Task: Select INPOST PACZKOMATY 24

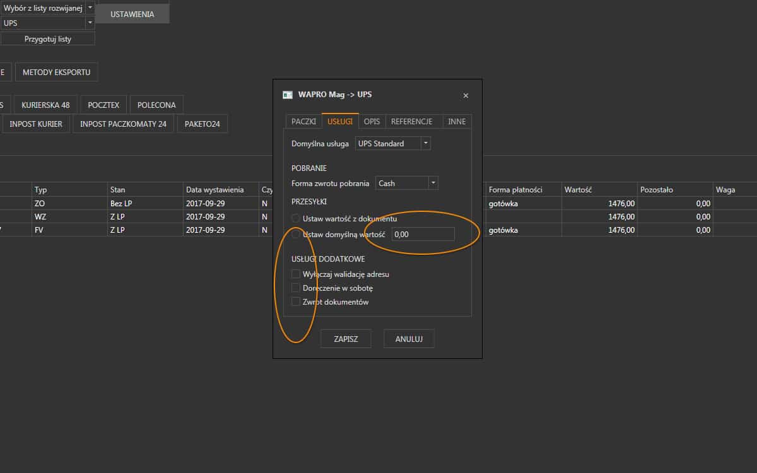Action: [124, 124]
